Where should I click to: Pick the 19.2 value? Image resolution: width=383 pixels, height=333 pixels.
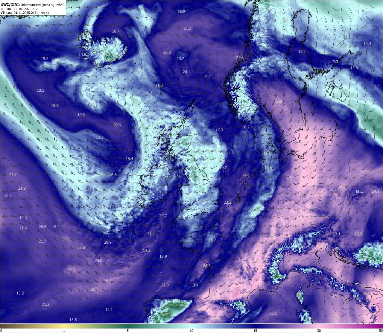tap(81, 115)
